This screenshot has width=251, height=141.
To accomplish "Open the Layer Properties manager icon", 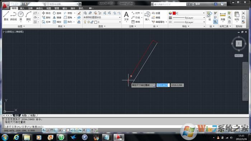I will 85,13.
